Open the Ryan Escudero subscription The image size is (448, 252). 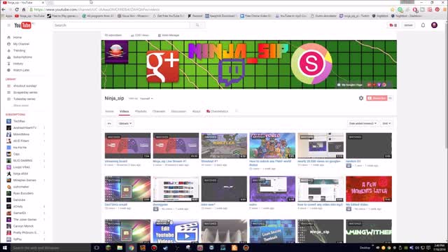[23, 193]
